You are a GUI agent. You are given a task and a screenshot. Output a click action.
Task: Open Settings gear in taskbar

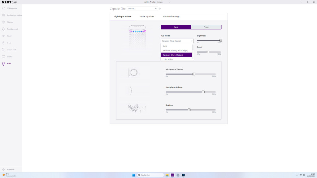178,175
